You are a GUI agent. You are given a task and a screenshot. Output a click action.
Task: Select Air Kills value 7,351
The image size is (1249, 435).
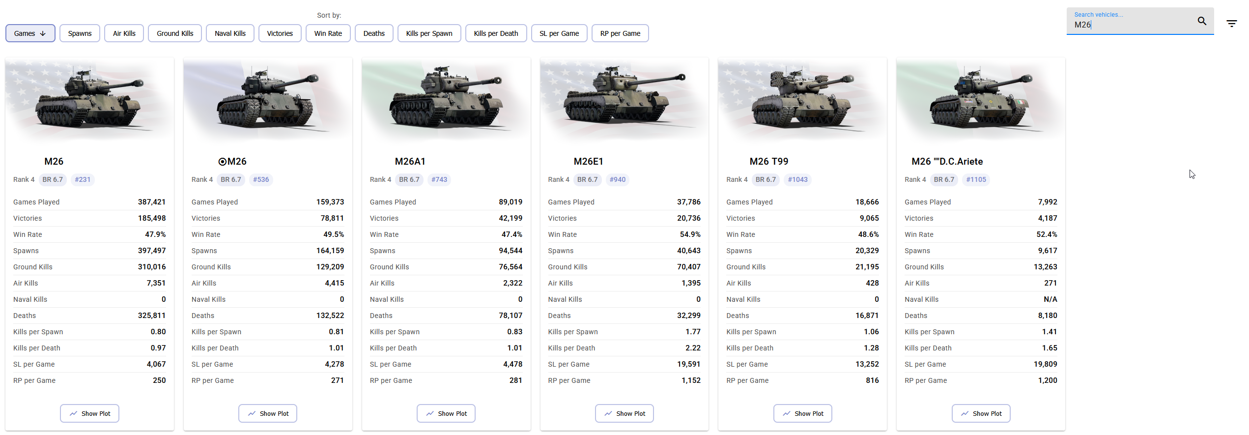click(156, 283)
